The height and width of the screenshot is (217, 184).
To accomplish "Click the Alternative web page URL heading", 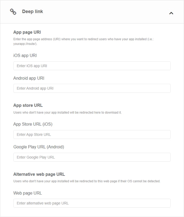I will click(x=39, y=173).
